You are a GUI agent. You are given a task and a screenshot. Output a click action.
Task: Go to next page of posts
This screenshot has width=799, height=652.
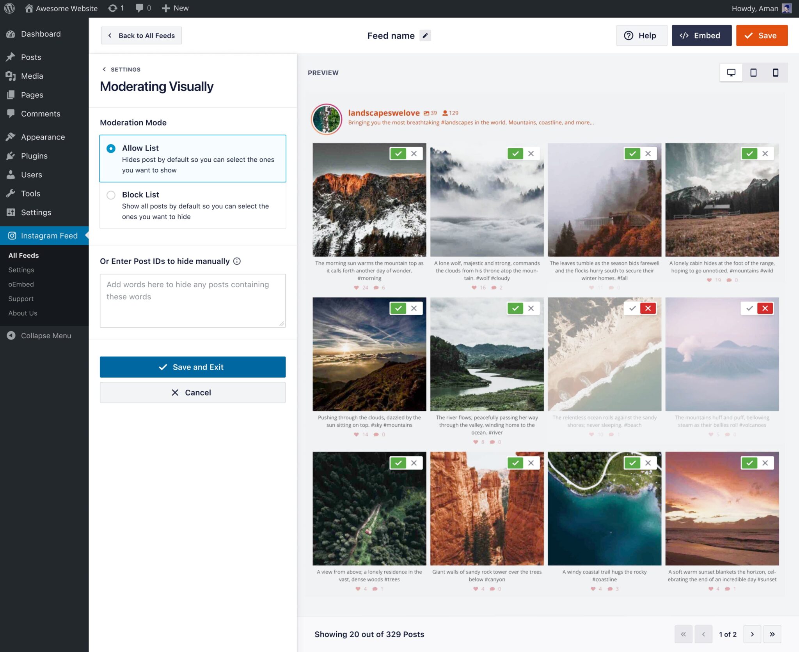coord(752,634)
